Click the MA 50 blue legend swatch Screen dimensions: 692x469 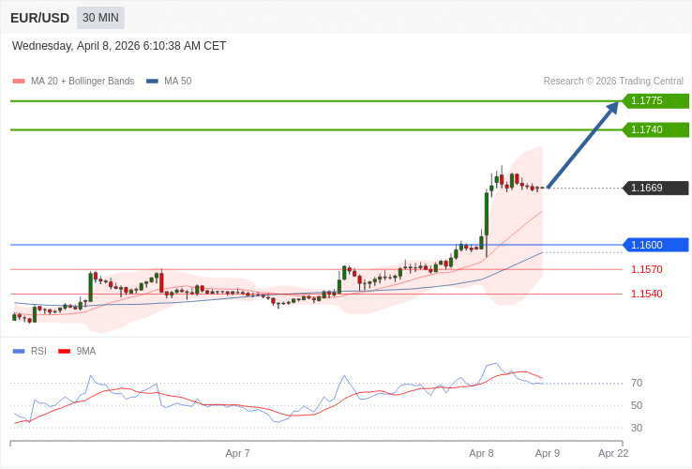click(x=152, y=82)
